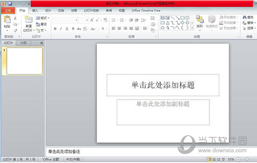
Task: Switch to Normal view in status bar
Action: point(209,159)
